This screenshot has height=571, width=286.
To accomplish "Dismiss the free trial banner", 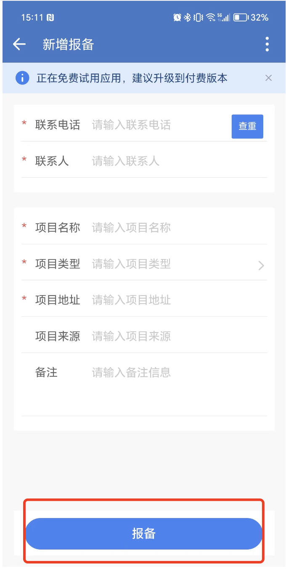I will coord(269,78).
